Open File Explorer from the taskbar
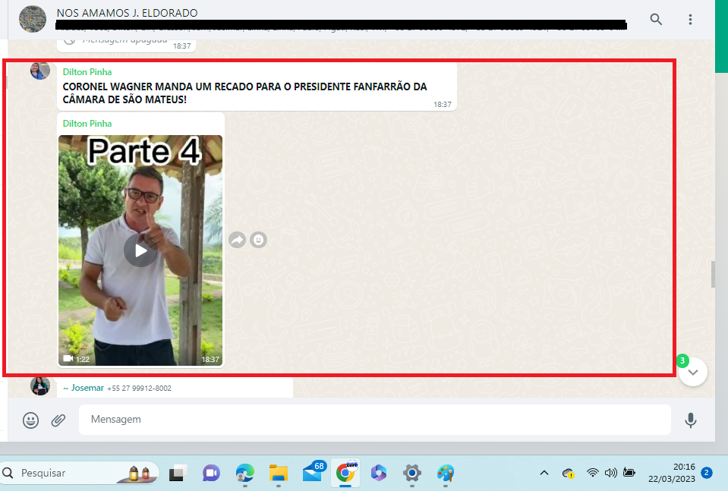Screen dimensions: 728x491 279,474
